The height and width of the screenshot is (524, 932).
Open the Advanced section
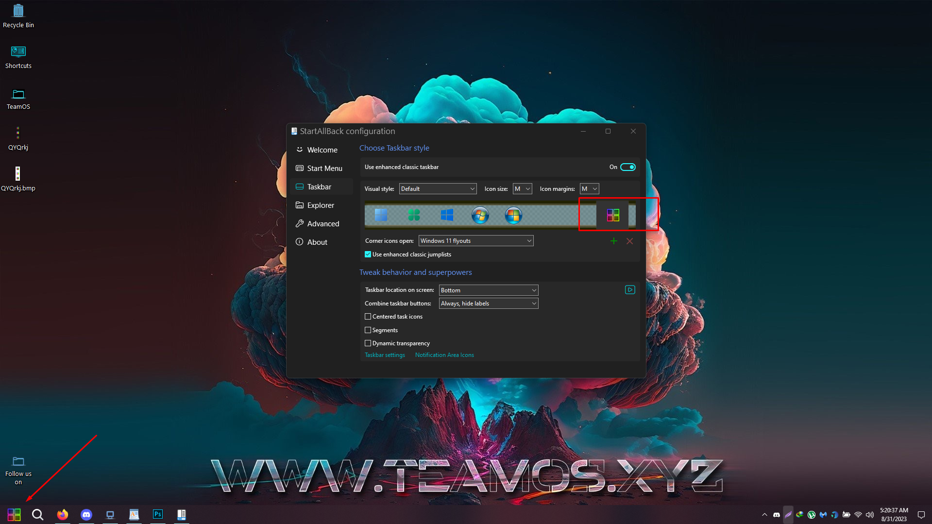coord(322,224)
